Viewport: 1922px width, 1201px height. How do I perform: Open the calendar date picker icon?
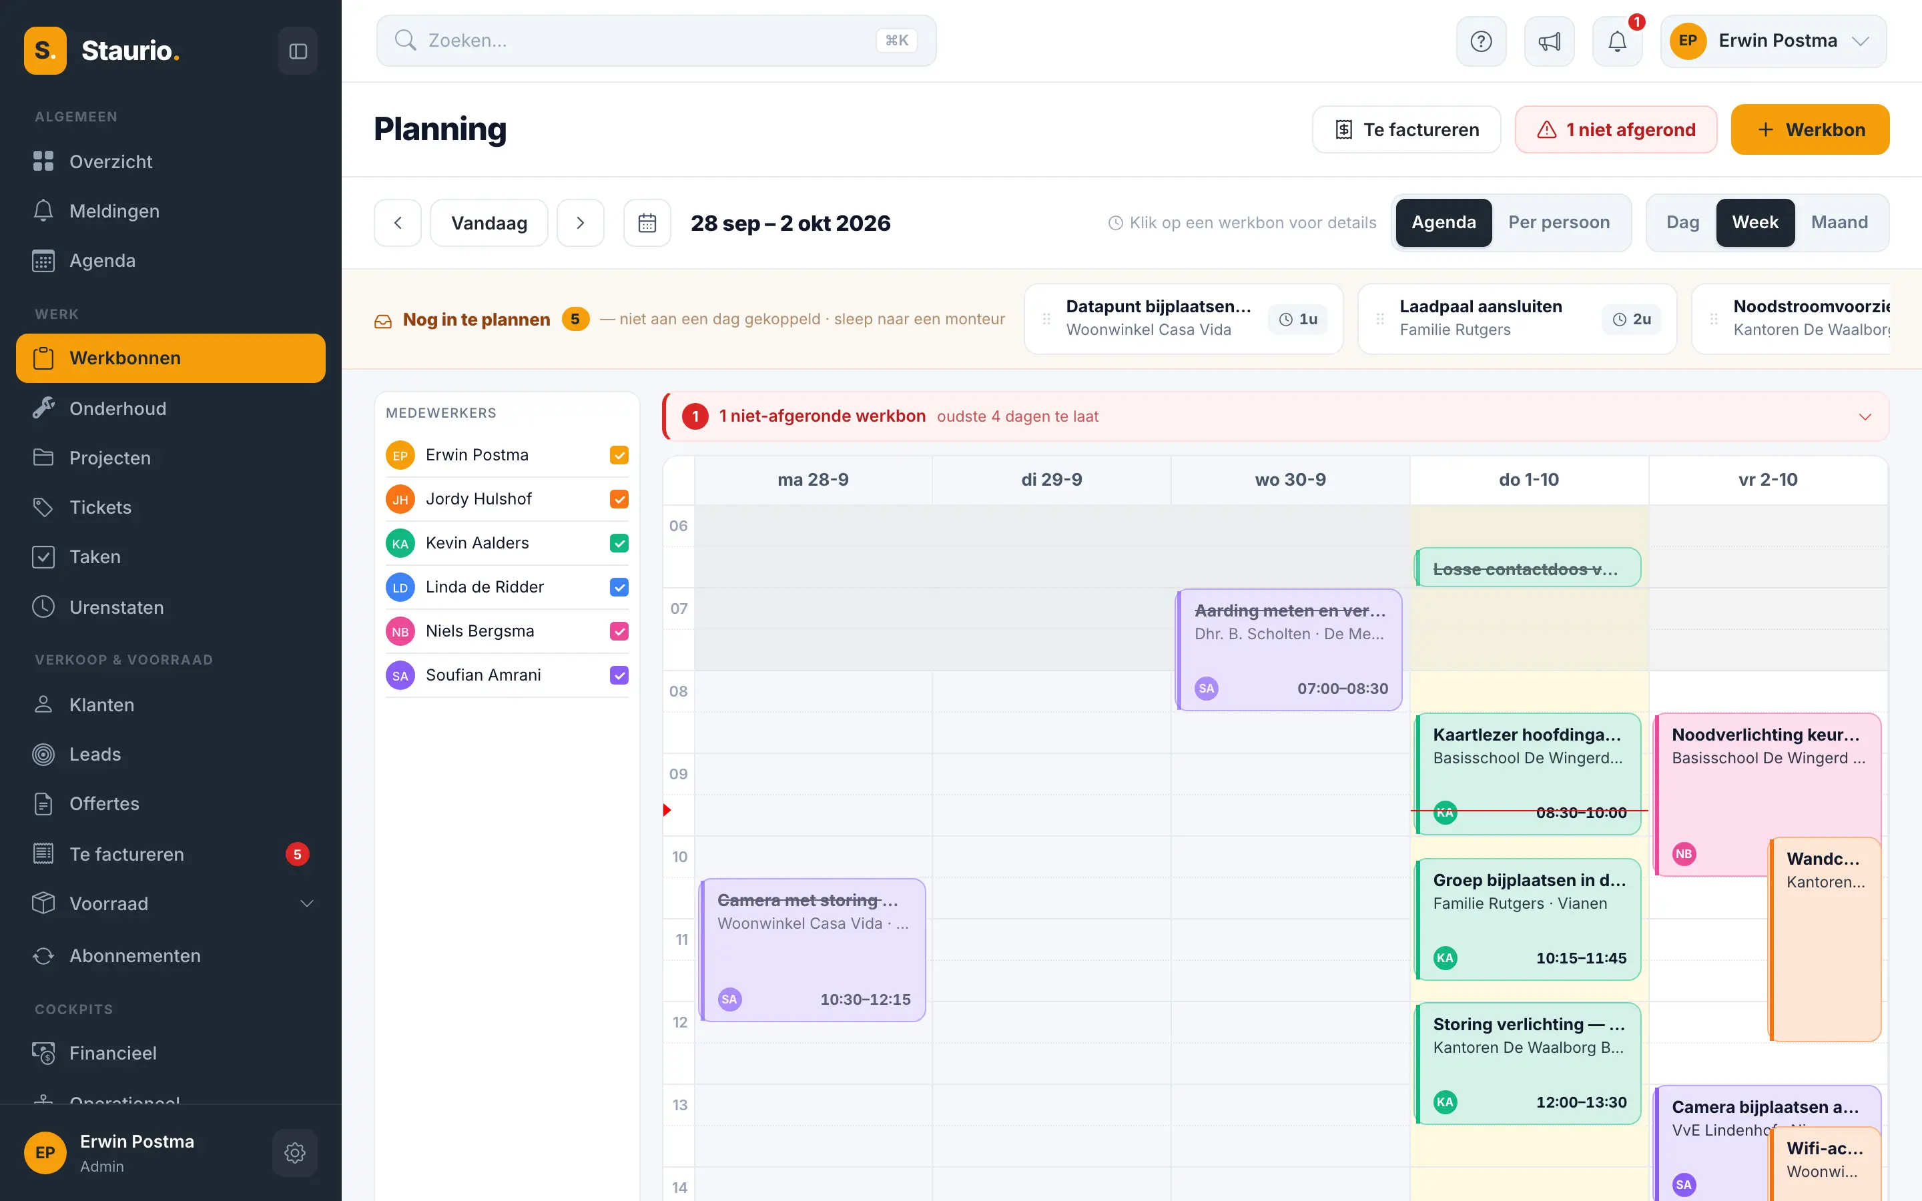click(647, 224)
